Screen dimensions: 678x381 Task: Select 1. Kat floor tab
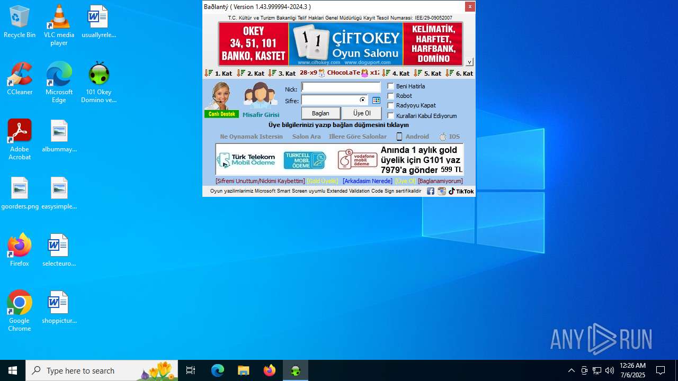coord(219,73)
